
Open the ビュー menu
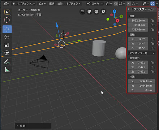tap(42, 4)
